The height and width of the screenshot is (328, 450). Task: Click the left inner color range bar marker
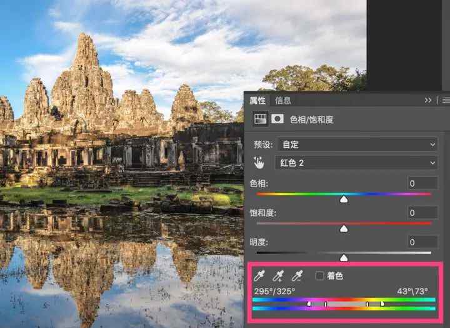(x=326, y=304)
